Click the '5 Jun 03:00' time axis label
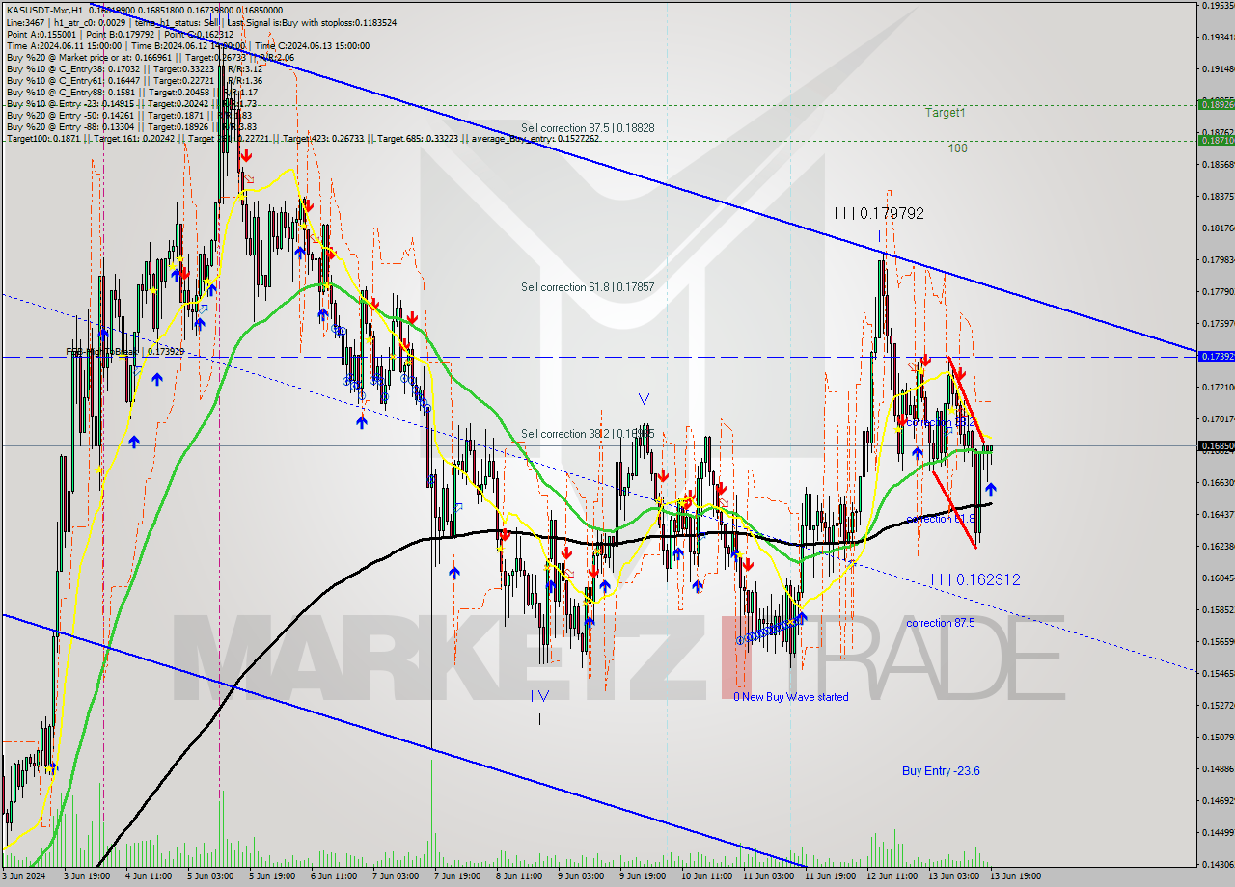1235x887 pixels. 209,876
